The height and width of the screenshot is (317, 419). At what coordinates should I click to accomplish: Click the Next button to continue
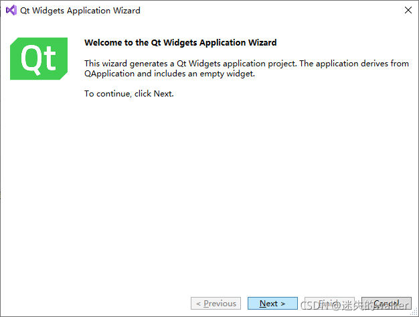(272, 304)
